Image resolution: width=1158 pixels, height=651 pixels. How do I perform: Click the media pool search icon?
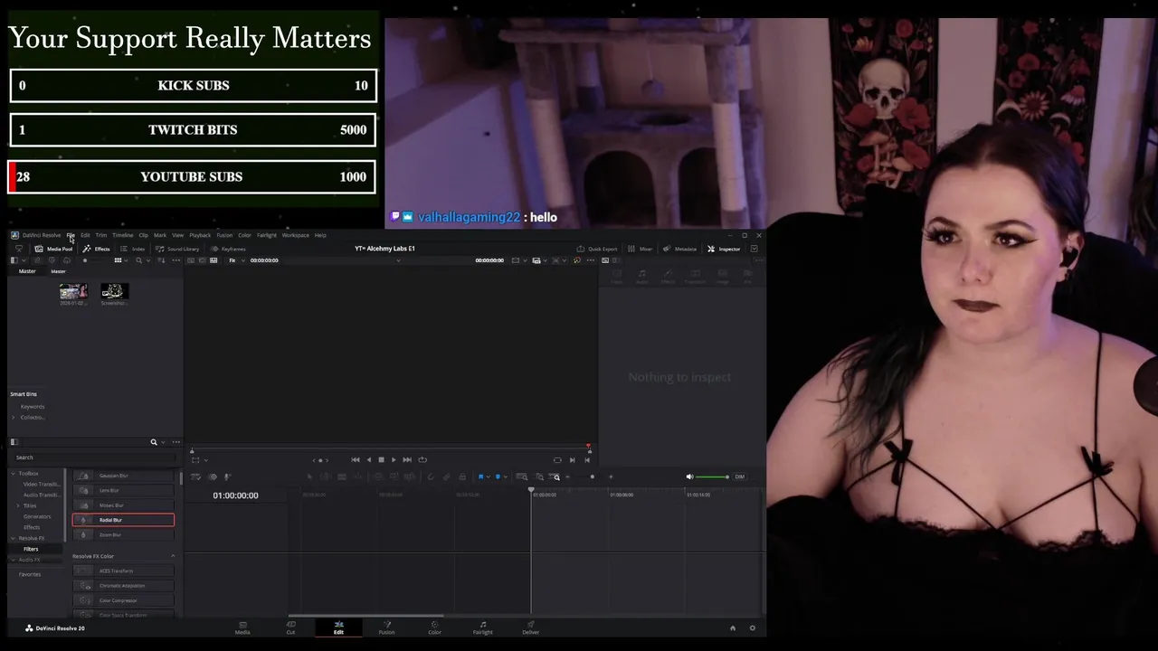pos(138,260)
